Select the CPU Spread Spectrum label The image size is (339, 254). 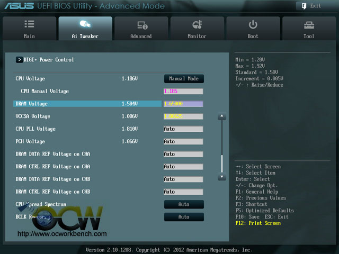[x=41, y=204]
